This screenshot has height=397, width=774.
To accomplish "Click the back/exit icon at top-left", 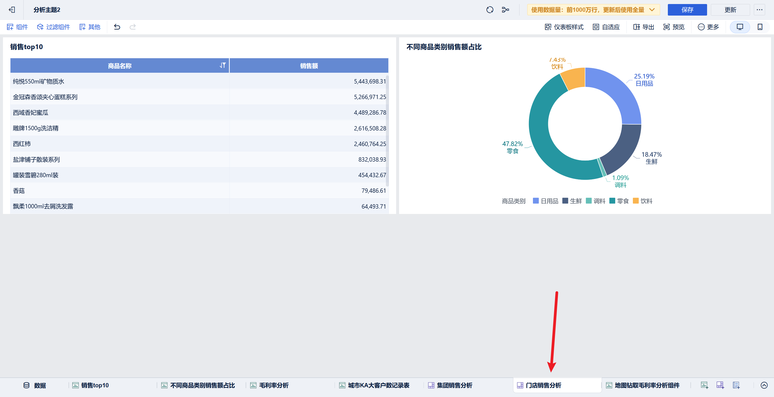I will point(12,10).
